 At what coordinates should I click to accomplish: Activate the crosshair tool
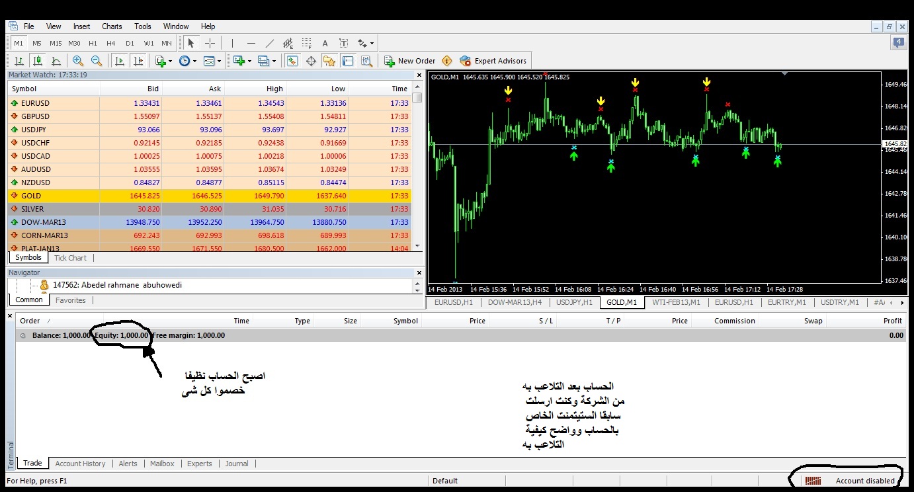210,43
